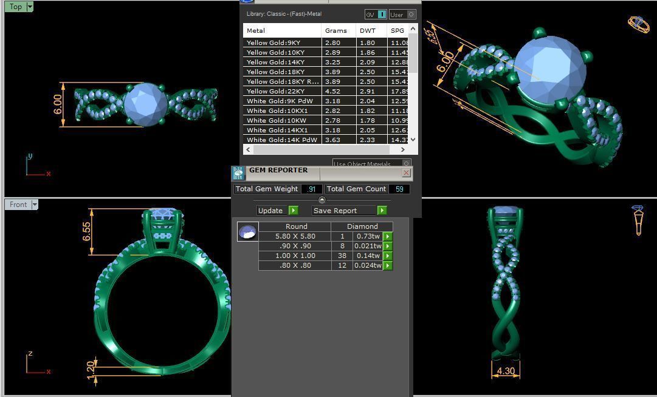Click the Top viewport label
Screen dimensions: 657x397
click(16, 7)
